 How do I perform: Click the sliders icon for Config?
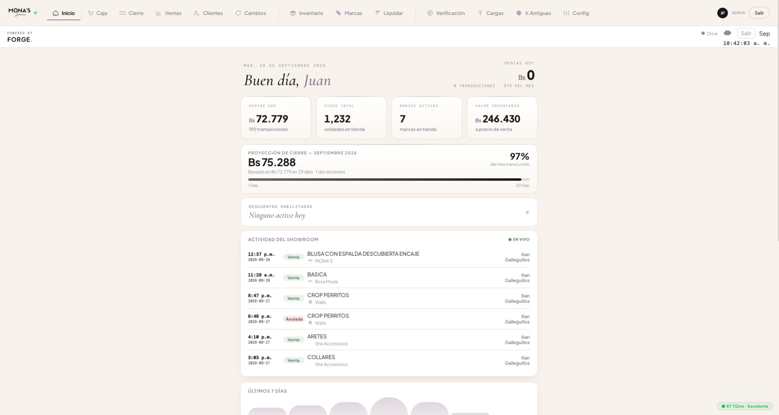[x=566, y=13]
